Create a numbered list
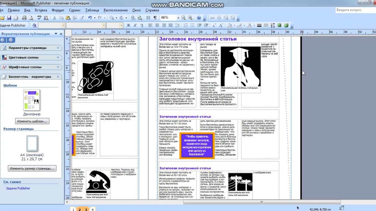376x211 pixels. click(186, 25)
